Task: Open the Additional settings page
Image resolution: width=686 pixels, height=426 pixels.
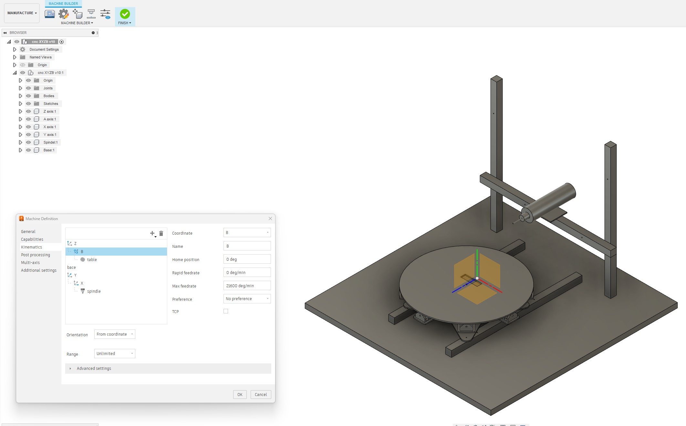Action: (x=39, y=270)
